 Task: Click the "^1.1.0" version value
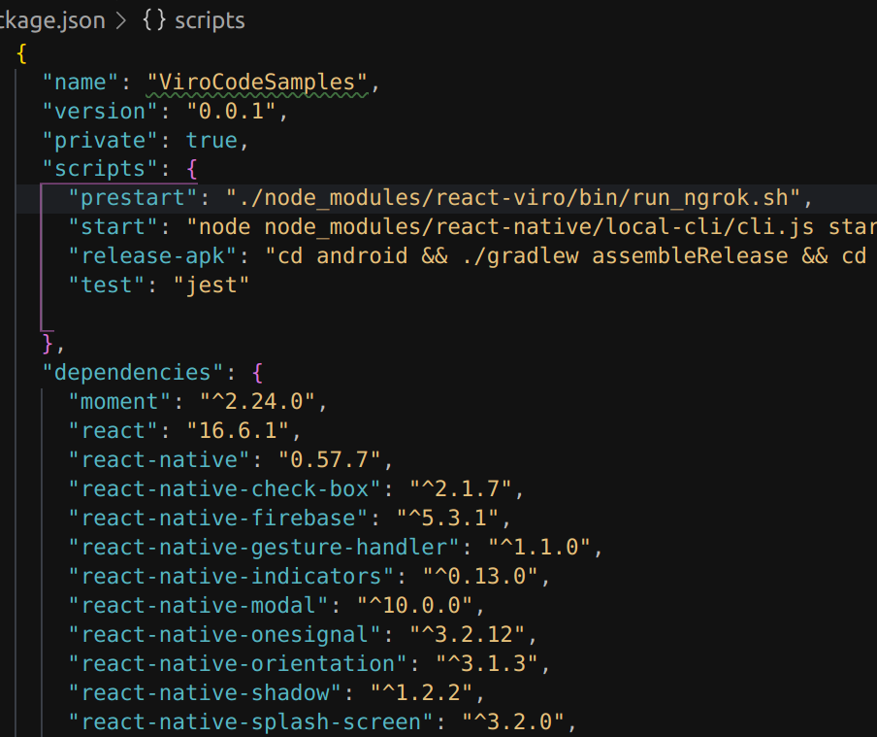[539, 547]
